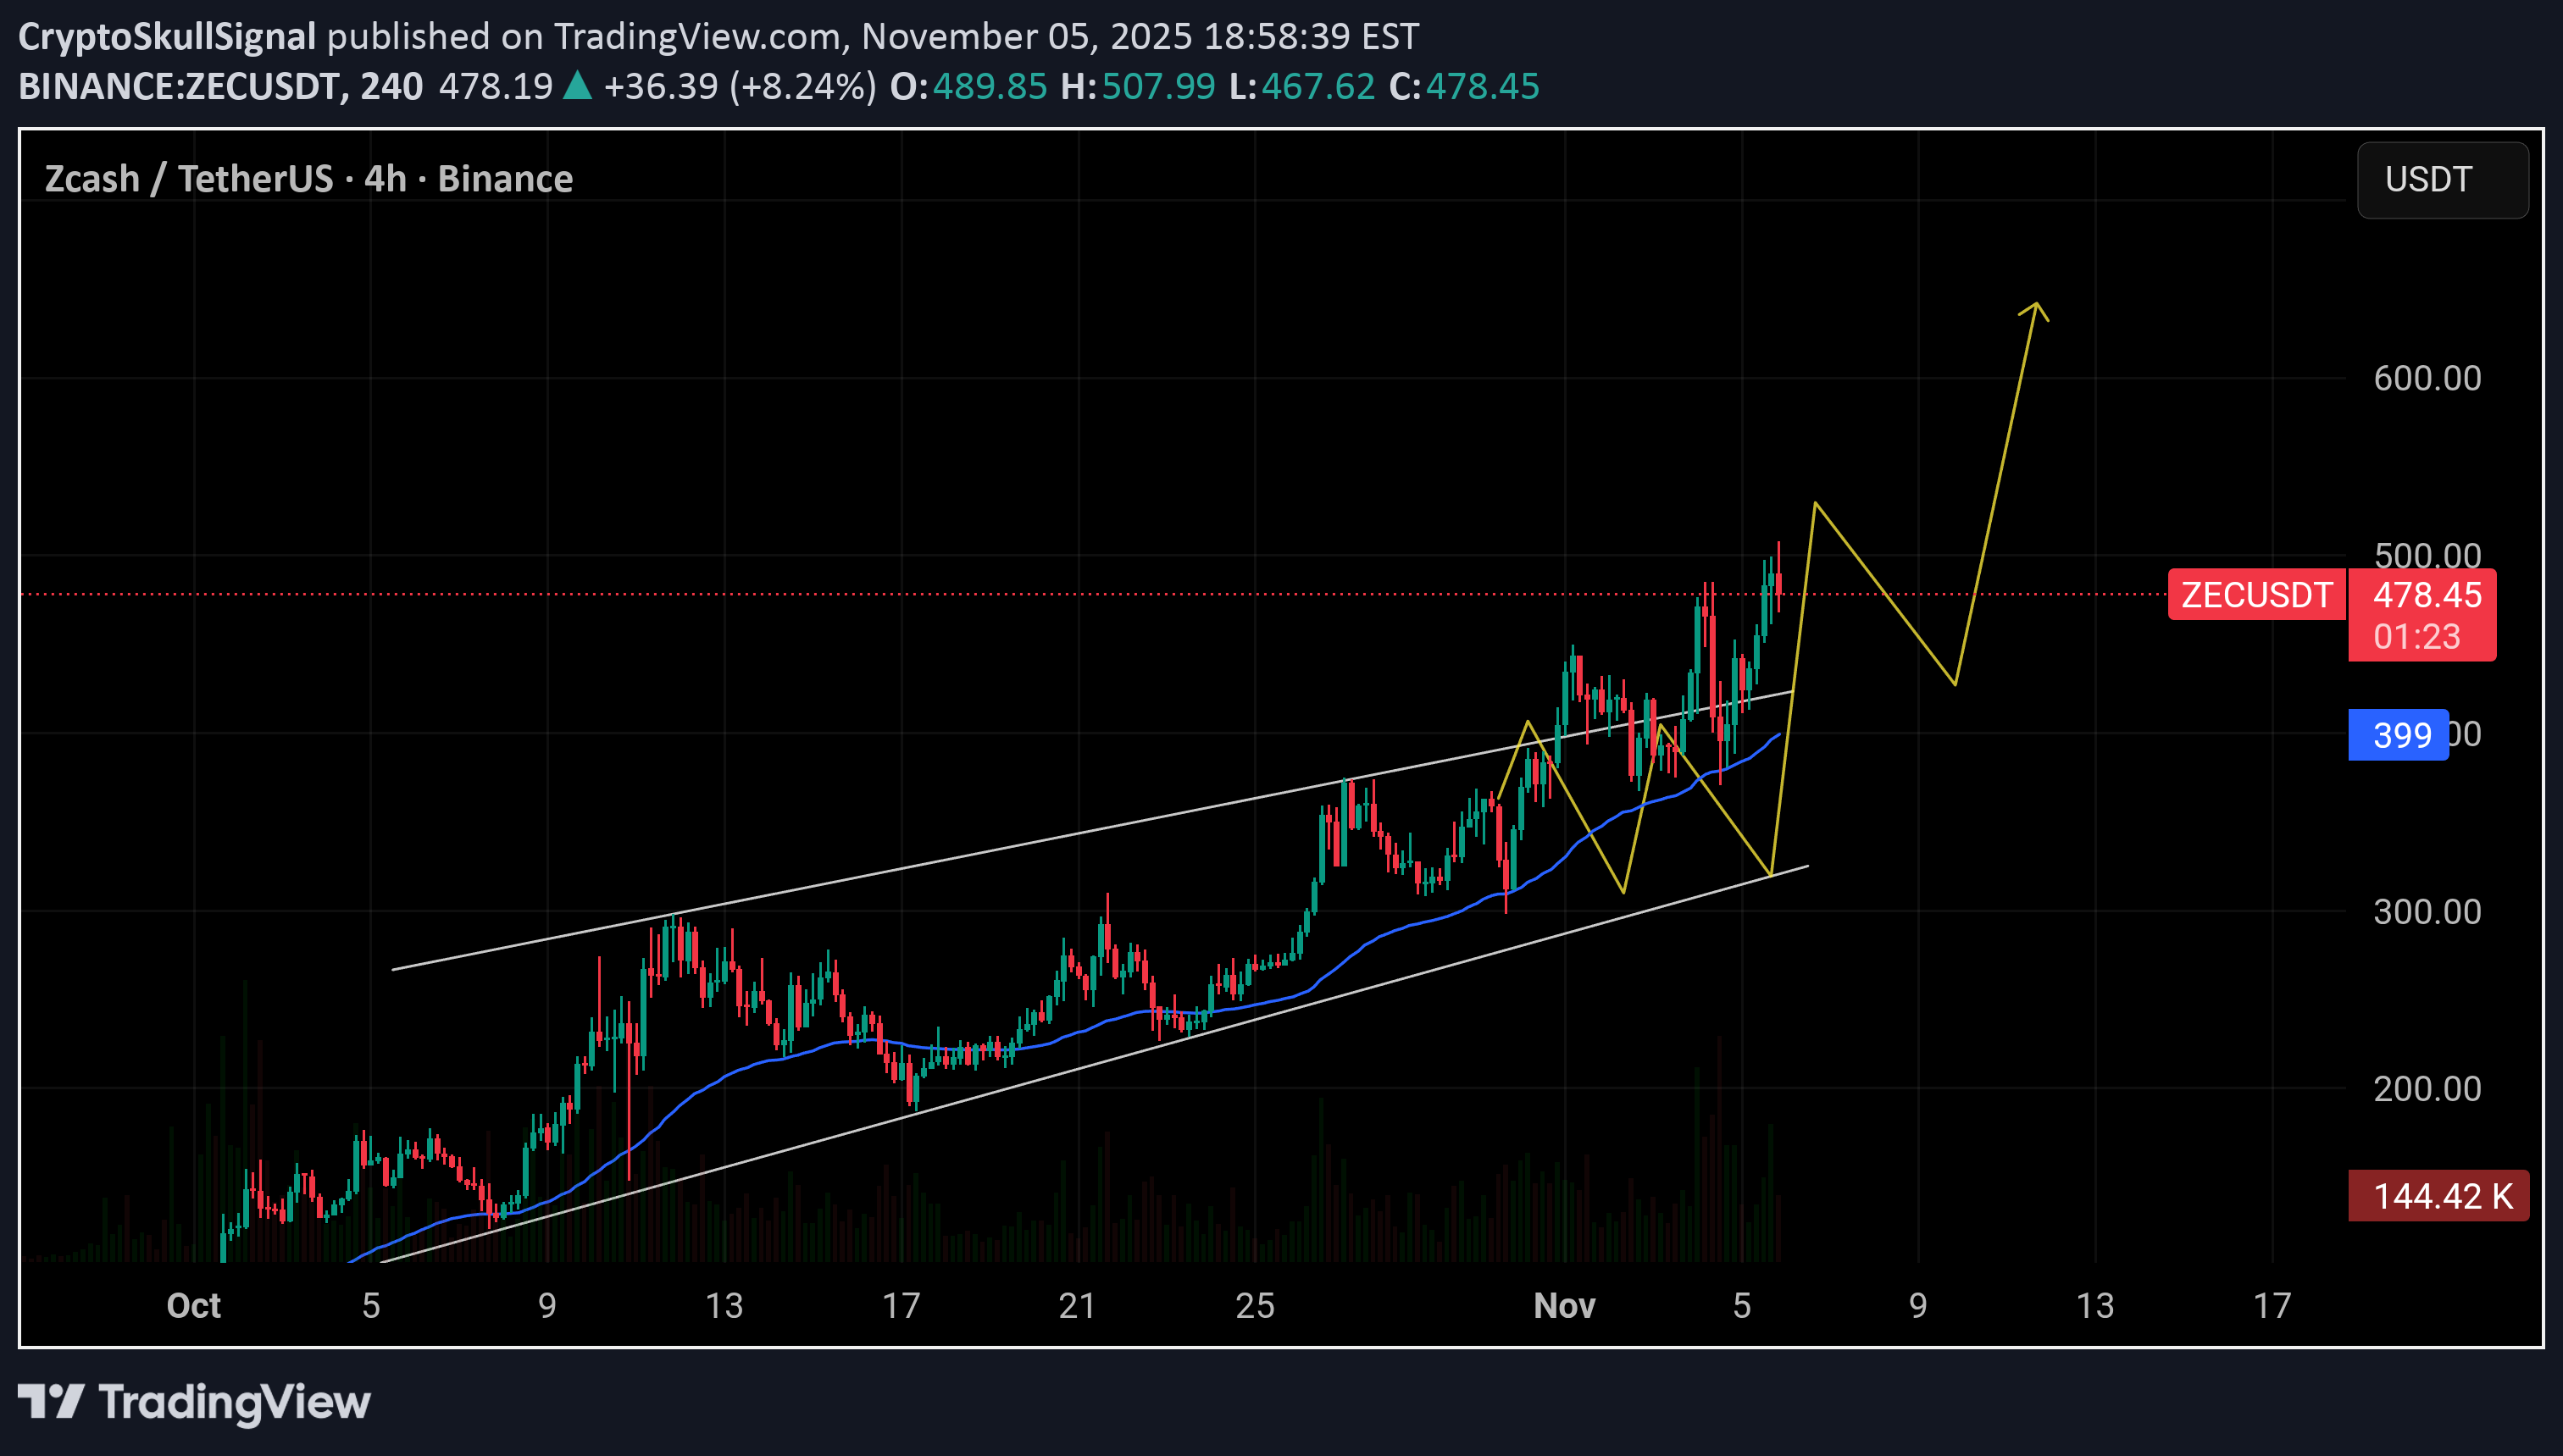
Task: Open the USDT currency selector
Action: pyautogui.click(x=2441, y=180)
